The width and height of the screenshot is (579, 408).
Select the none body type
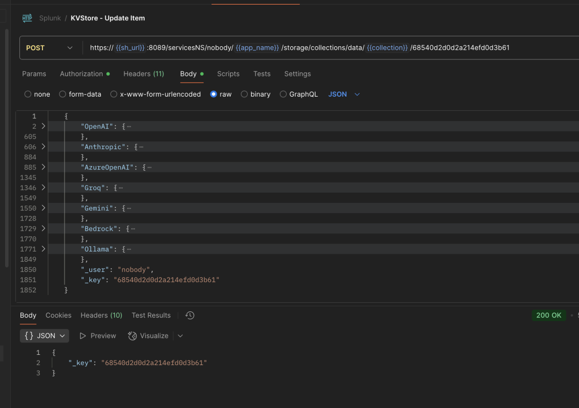point(28,94)
